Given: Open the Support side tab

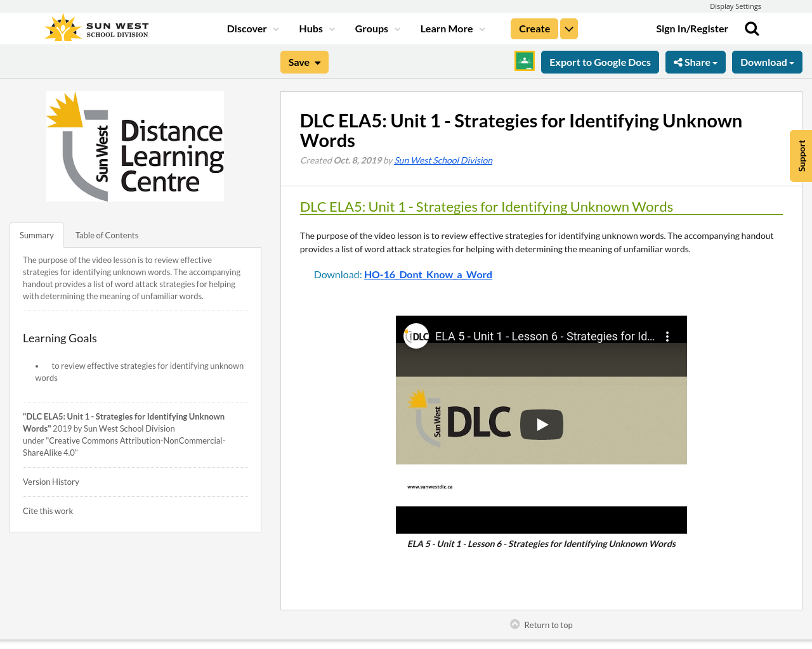Looking at the screenshot, I should (x=801, y=156).
